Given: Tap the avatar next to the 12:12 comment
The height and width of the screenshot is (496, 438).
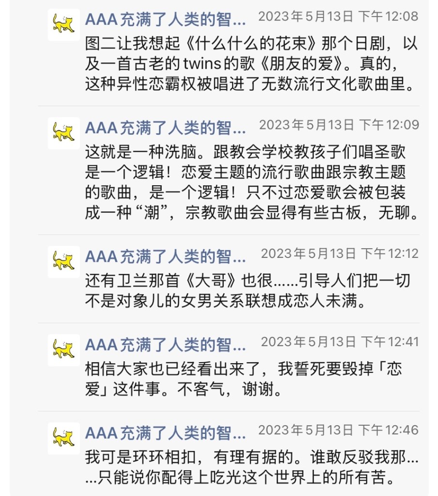Looking at the screenshot, I should pos(64,261).
